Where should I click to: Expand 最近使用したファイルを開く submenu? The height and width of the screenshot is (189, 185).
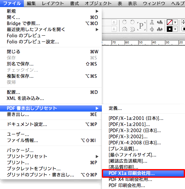click(x=51, y=30)
